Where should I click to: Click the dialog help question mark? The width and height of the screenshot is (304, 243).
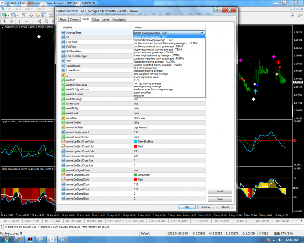pyautogui.click(x=217, y=10)
